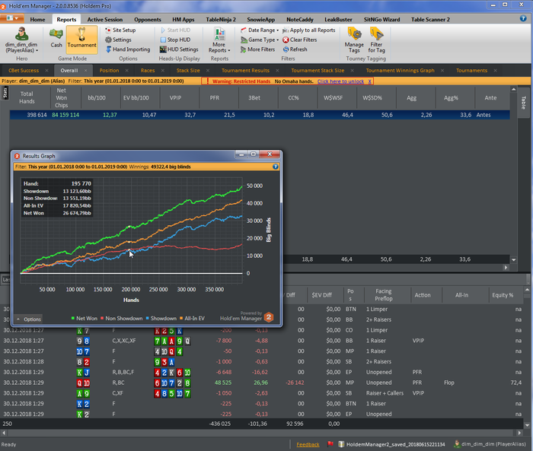Open HM Apps tab
Viewport: 533px width, 451px height.
[x=184, y=19]
